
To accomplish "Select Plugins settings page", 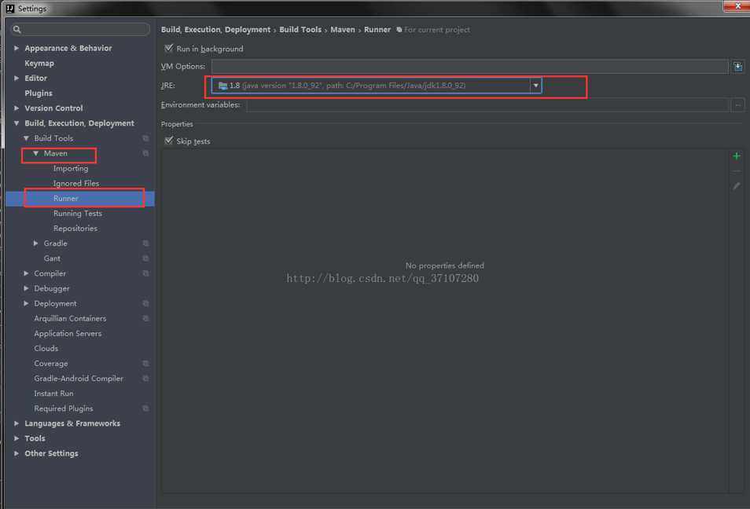I will tap(39, 93).
